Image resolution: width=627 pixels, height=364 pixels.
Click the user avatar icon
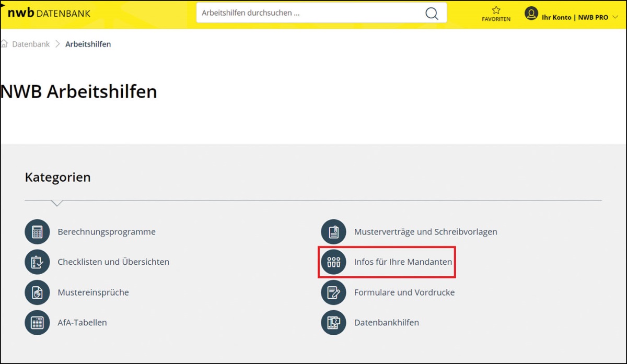coord(531,14)
